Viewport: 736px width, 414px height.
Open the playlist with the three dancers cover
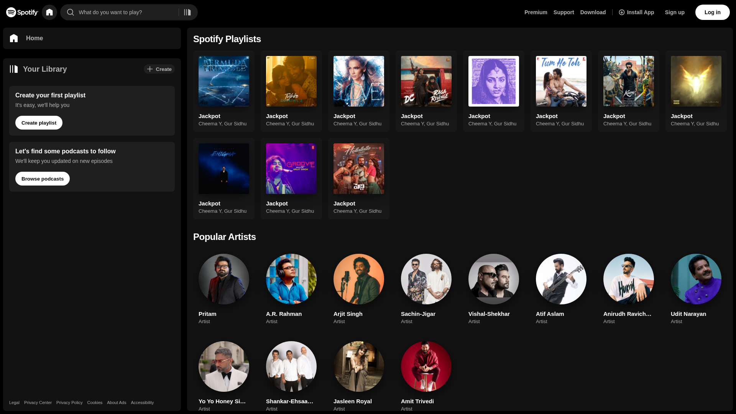(x=359, y=179)
